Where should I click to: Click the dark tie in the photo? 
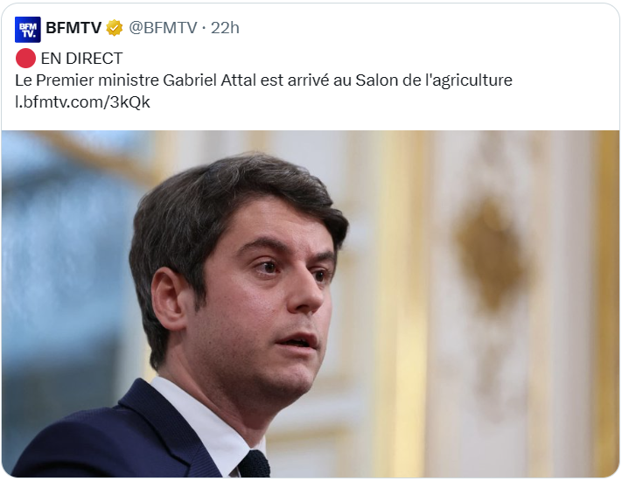254,464
